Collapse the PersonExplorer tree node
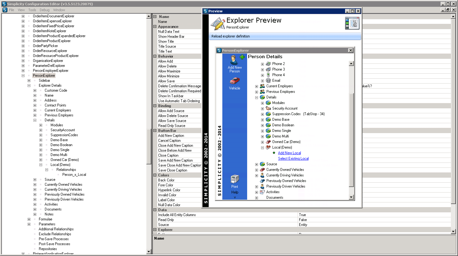This screenshot has width=458, height=256. (23, 76)
